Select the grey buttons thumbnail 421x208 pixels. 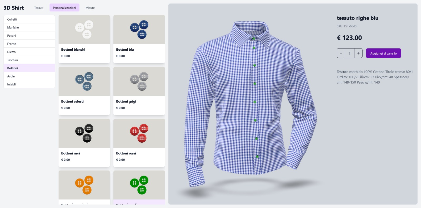click(x=139, y=81)
